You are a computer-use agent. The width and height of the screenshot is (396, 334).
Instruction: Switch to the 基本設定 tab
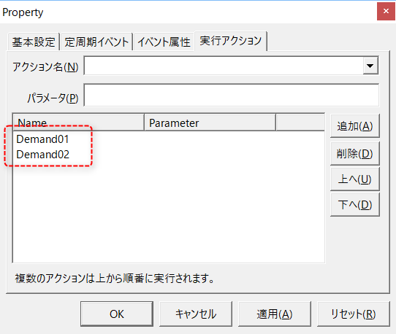[x=34, y=42]
